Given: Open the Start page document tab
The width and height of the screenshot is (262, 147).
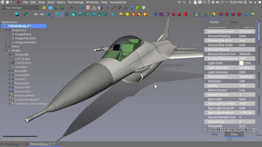Looking at the screenshot, I should point(12,144).
